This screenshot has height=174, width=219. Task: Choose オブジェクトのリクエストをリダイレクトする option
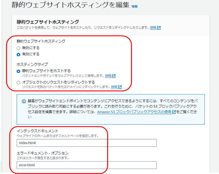click(x=18, y=83)
